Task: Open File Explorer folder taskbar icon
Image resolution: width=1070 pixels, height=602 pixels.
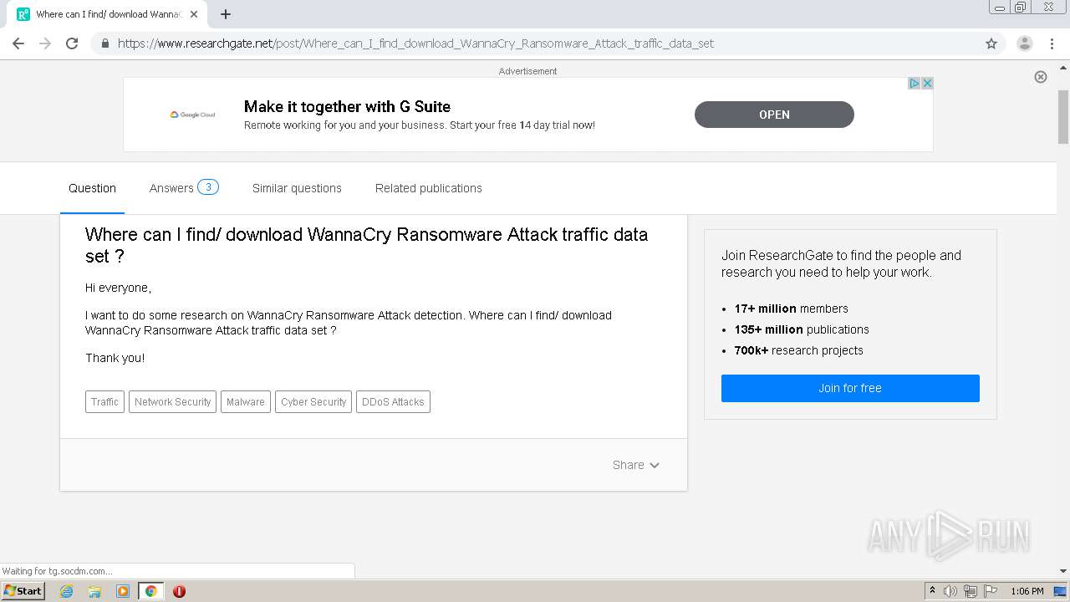Action: click(x=94, y=591)
